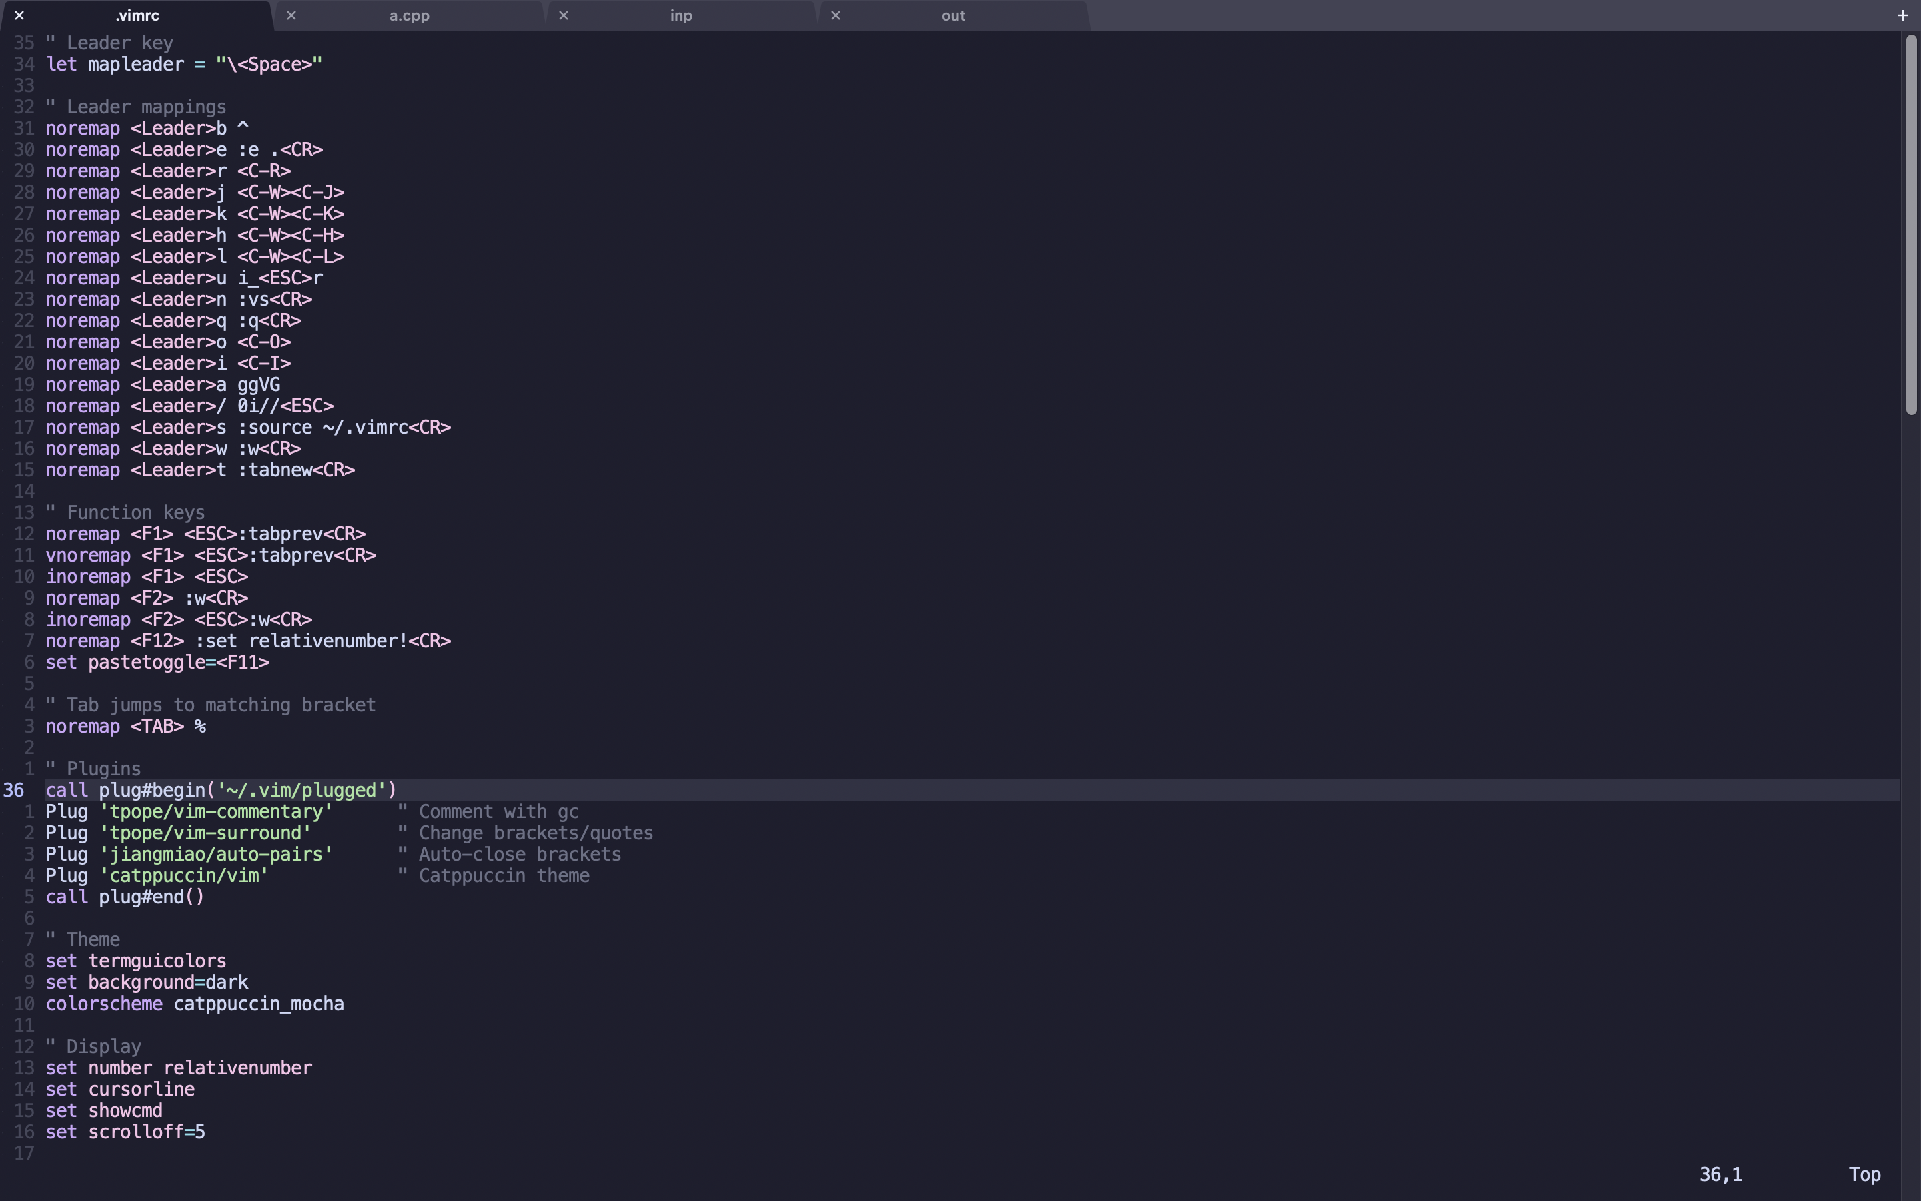This screenshot has height=1201, width=1921.
Task: Click line 'noremap <Leader>e :e .<CR>'
Action: (184, 150)
